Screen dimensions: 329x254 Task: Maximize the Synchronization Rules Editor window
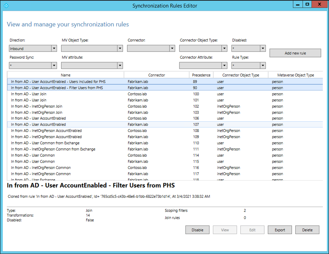[307, 4]
